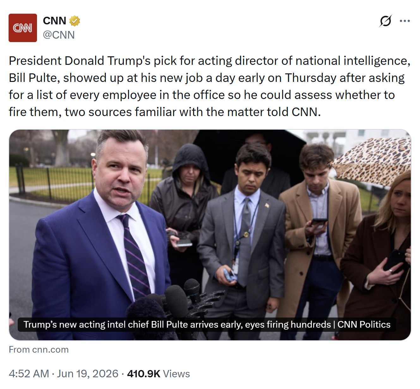The width and height of the screenshot is (420, 389).
Task: Open the 'From cnn.com' source link
Action: pyautogui.click(x=39, y=349)
